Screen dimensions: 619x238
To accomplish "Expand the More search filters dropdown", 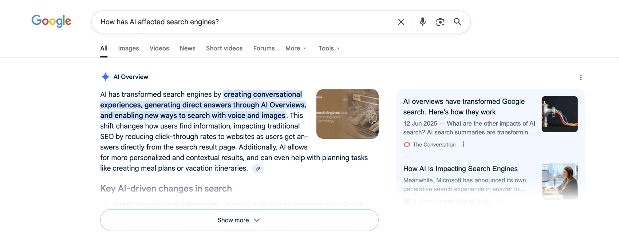I will [296, 48].
